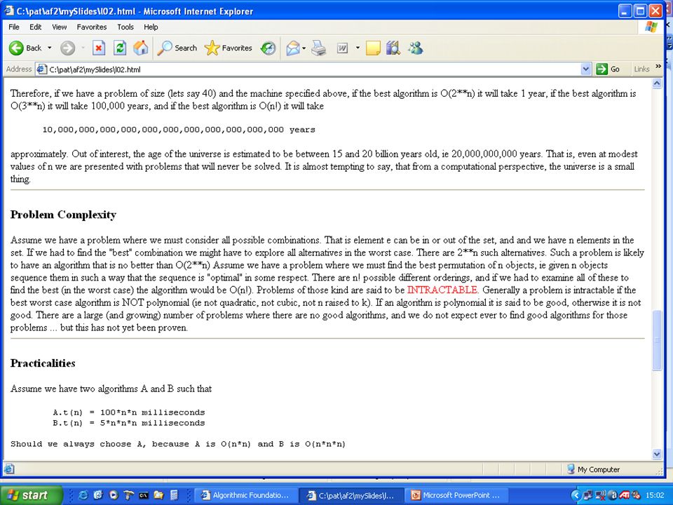Click the Edit with Word icon
673x505 pixels.
(342, 48)
